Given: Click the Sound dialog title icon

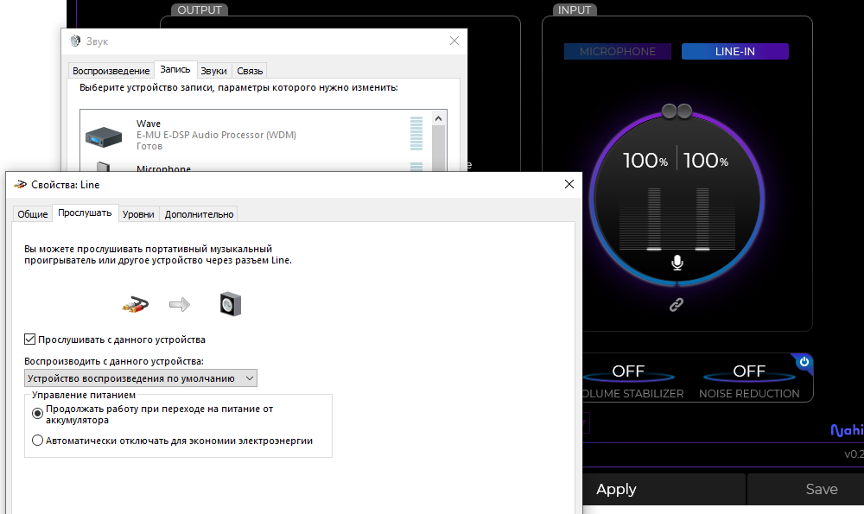Looking at the screenshot, I should coord(74,41).
